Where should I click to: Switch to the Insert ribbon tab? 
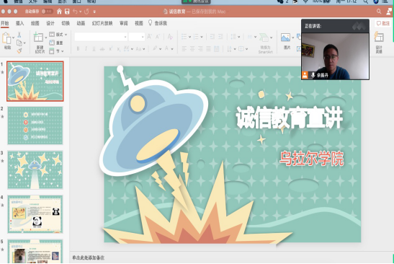tap(19, 23)
